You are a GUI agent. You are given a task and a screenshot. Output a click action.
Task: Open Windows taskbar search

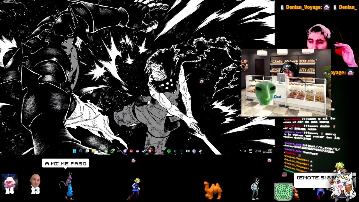click(81, 151)
